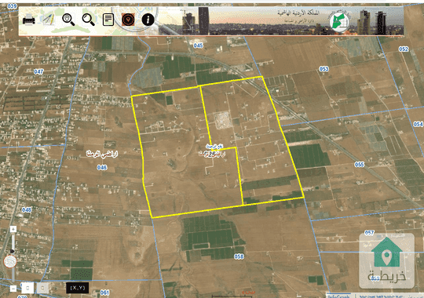424x298 pixels.
Task: Zoom out with the minus button
Action: pyautogui.click(x=13, y=289)
